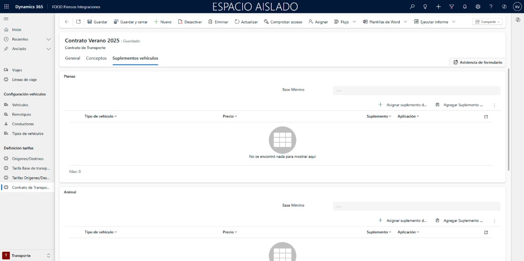Open the notifications bell icon
This screenshot has width=524, height=261.
coord(465,7)
